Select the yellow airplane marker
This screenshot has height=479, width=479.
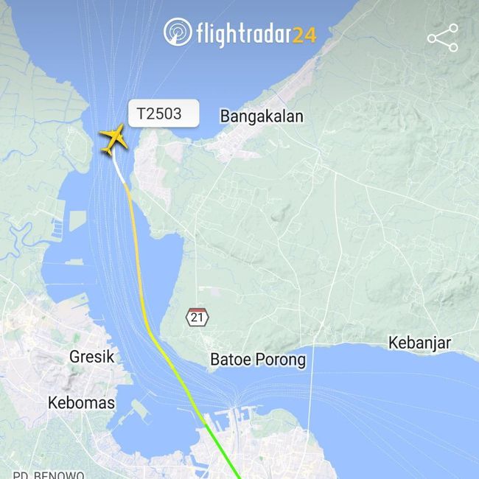[113, 139]
